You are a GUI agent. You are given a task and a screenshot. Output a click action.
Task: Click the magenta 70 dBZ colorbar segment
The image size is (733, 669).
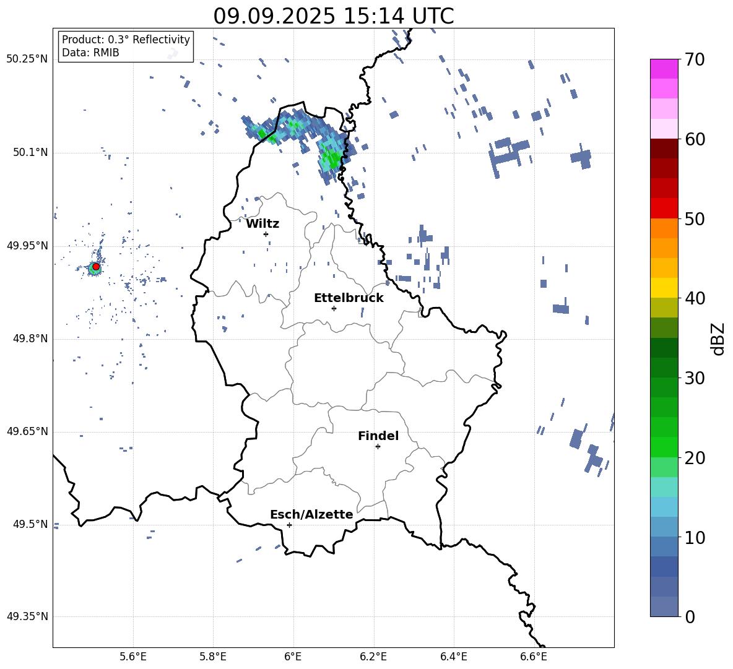pos(664,69)
